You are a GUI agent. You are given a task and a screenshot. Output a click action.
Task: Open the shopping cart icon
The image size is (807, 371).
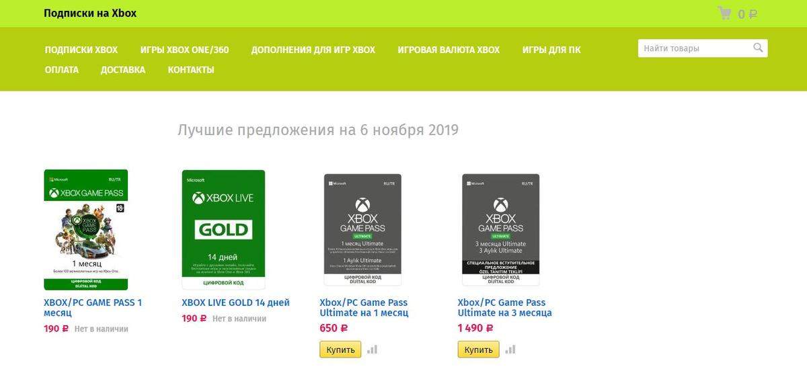724,13
